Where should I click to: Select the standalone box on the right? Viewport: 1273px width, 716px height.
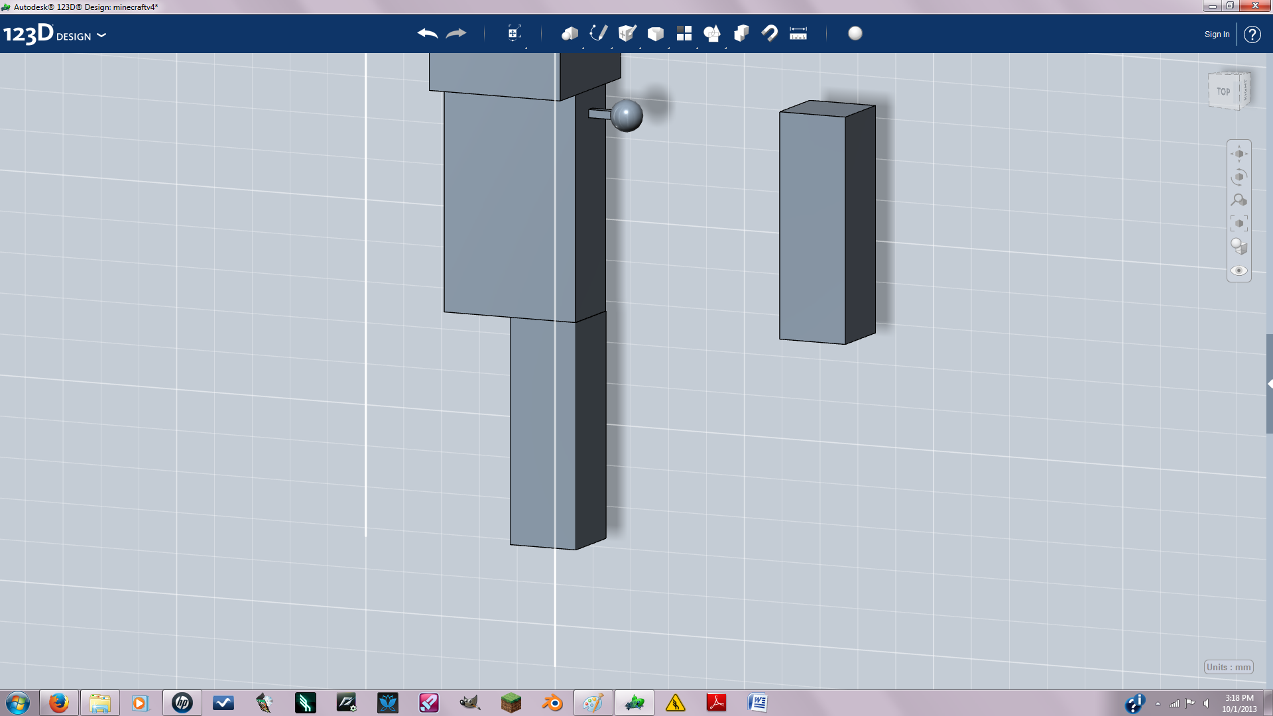click(827, 222)
